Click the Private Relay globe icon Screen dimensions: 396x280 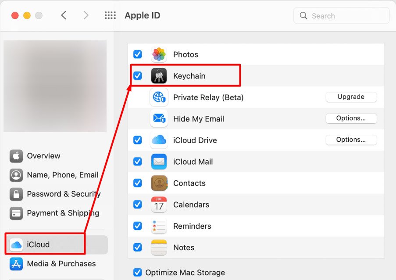[x=159, y=97]
